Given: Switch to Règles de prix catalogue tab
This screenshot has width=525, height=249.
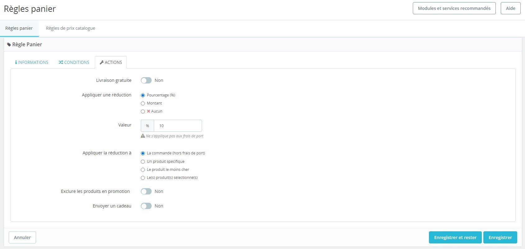Looking at the screenshot, I should tap(71, 28).
